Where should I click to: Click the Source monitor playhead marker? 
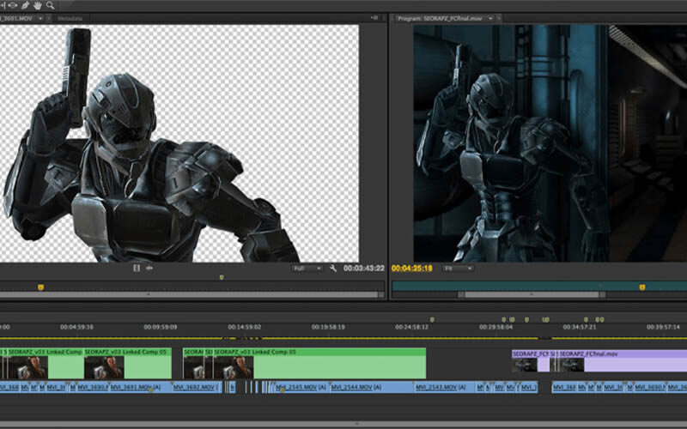click(40, 287)
